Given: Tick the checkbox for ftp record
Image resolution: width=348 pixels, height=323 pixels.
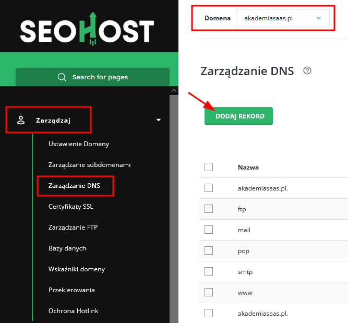Looking at the screenshot, I should [209, 209].
